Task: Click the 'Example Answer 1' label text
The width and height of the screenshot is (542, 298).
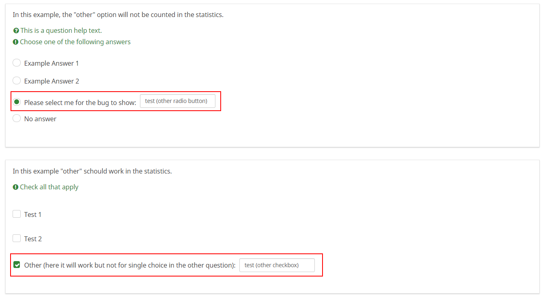Action: coord(52,63)
